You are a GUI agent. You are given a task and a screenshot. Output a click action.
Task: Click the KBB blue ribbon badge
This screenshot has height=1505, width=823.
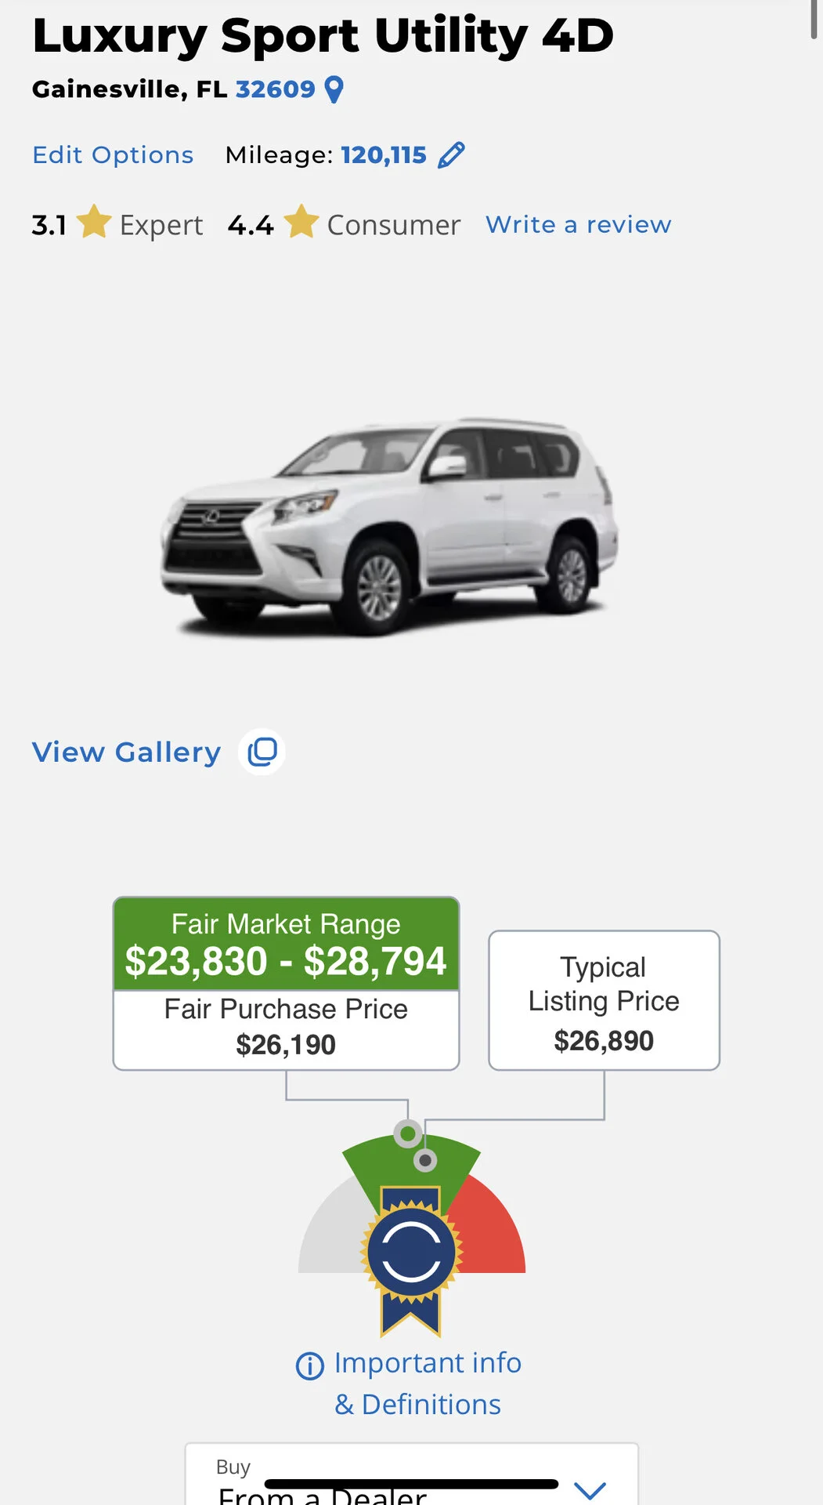point(411,1253)
